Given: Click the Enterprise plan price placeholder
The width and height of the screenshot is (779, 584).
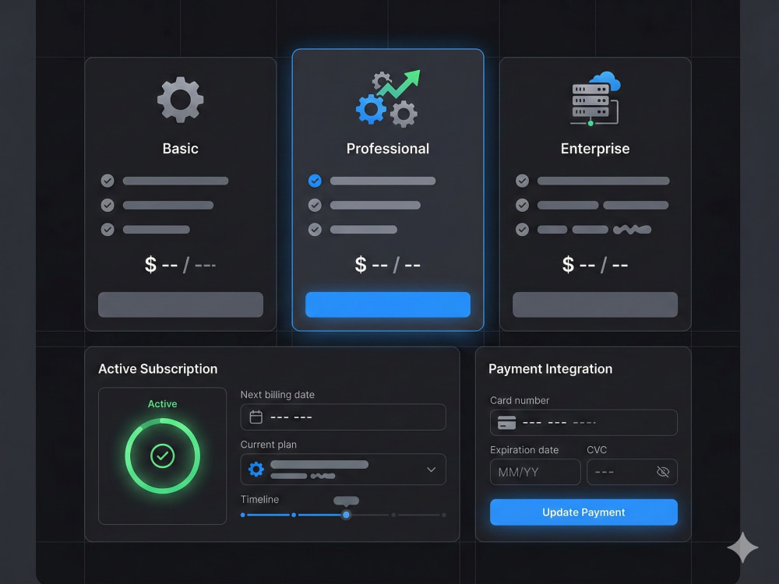Looking at the screenshot, I should tap(595, 265).
